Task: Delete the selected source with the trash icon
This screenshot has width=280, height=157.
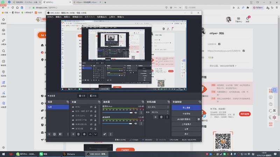Action: tap(78, 134)
